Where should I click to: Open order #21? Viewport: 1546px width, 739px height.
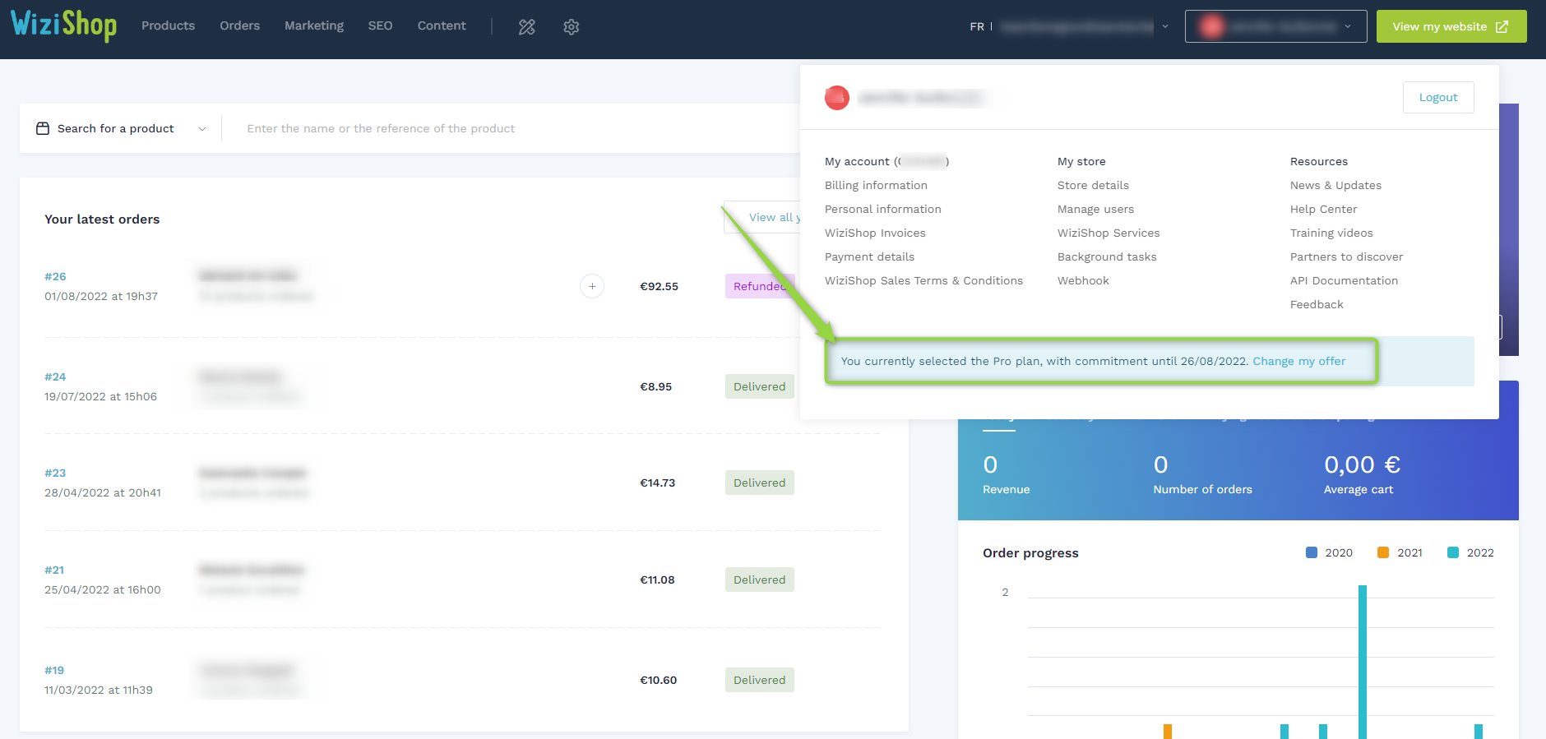click(x=54, y=570)
